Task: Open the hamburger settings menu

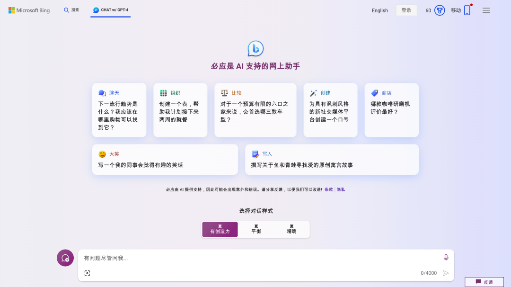Action: (x=486, y=10)
